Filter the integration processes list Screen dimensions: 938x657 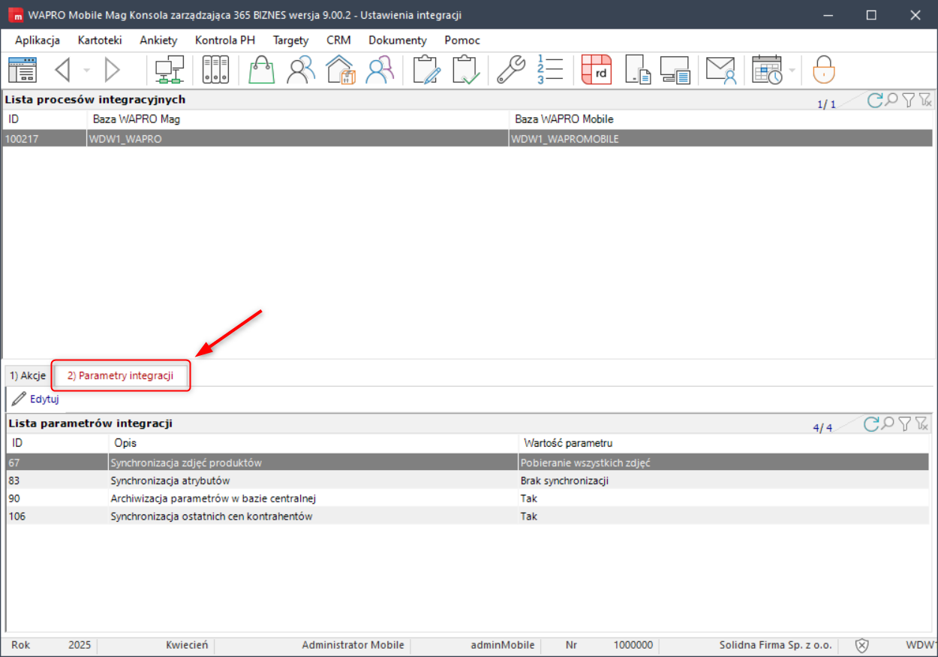(x=908, y=100)
